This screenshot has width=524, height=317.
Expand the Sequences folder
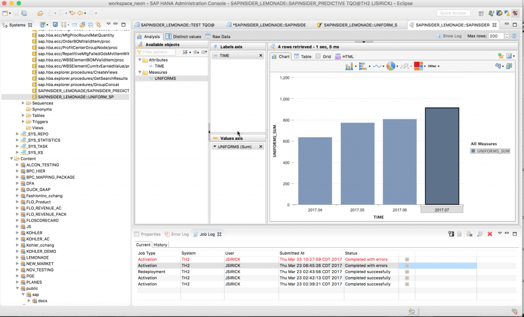(x=23, y=103)
